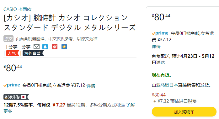
Task: Click the 海外自营 badge
Action: point(33,53)
